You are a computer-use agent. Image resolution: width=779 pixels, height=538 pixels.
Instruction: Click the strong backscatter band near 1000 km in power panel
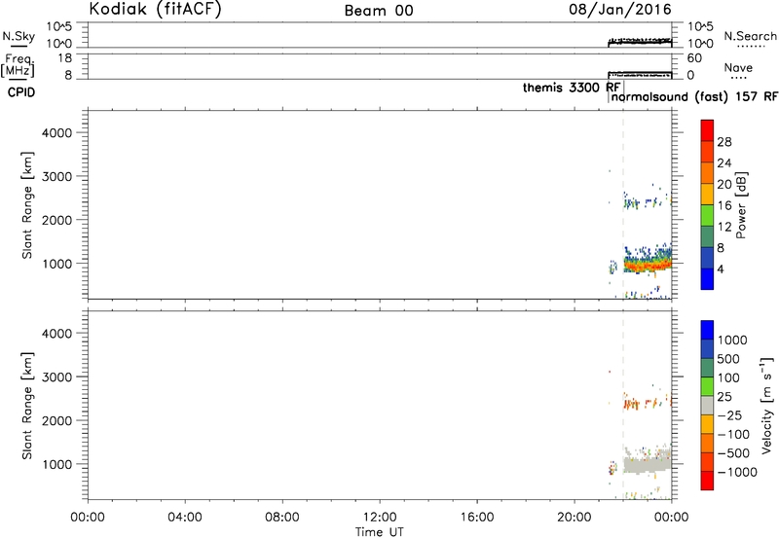tap(648, 265)
